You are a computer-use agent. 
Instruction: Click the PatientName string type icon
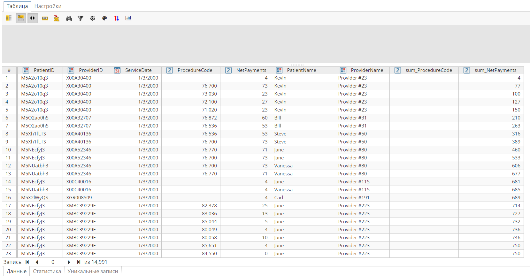pyautogui.click(x=279, y=70)
